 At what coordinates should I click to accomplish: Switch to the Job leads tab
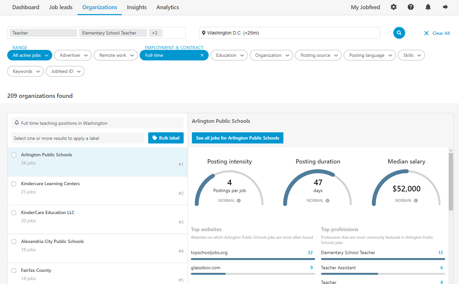click(61, 7)
